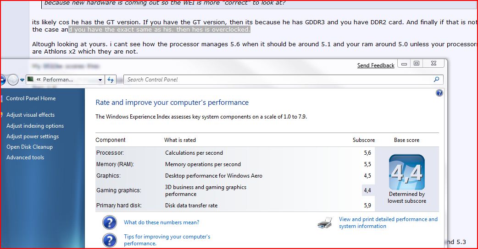
Task: Click the 4,4 base score badge
Action: click(406, 172)
